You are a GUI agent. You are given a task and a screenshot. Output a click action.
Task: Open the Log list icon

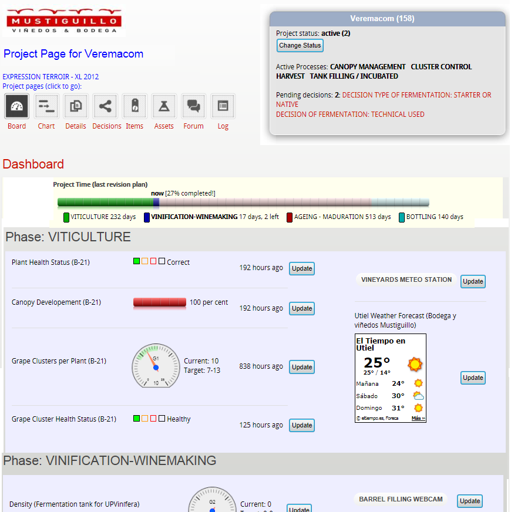[223, 106]
